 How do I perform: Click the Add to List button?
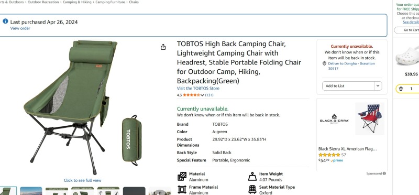point(348,86)
